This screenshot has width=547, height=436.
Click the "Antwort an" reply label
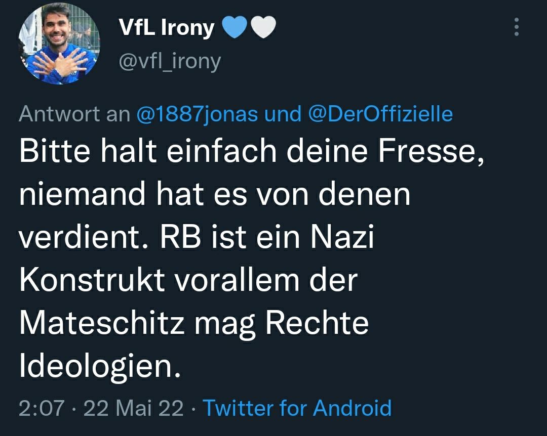pos(74,114)
